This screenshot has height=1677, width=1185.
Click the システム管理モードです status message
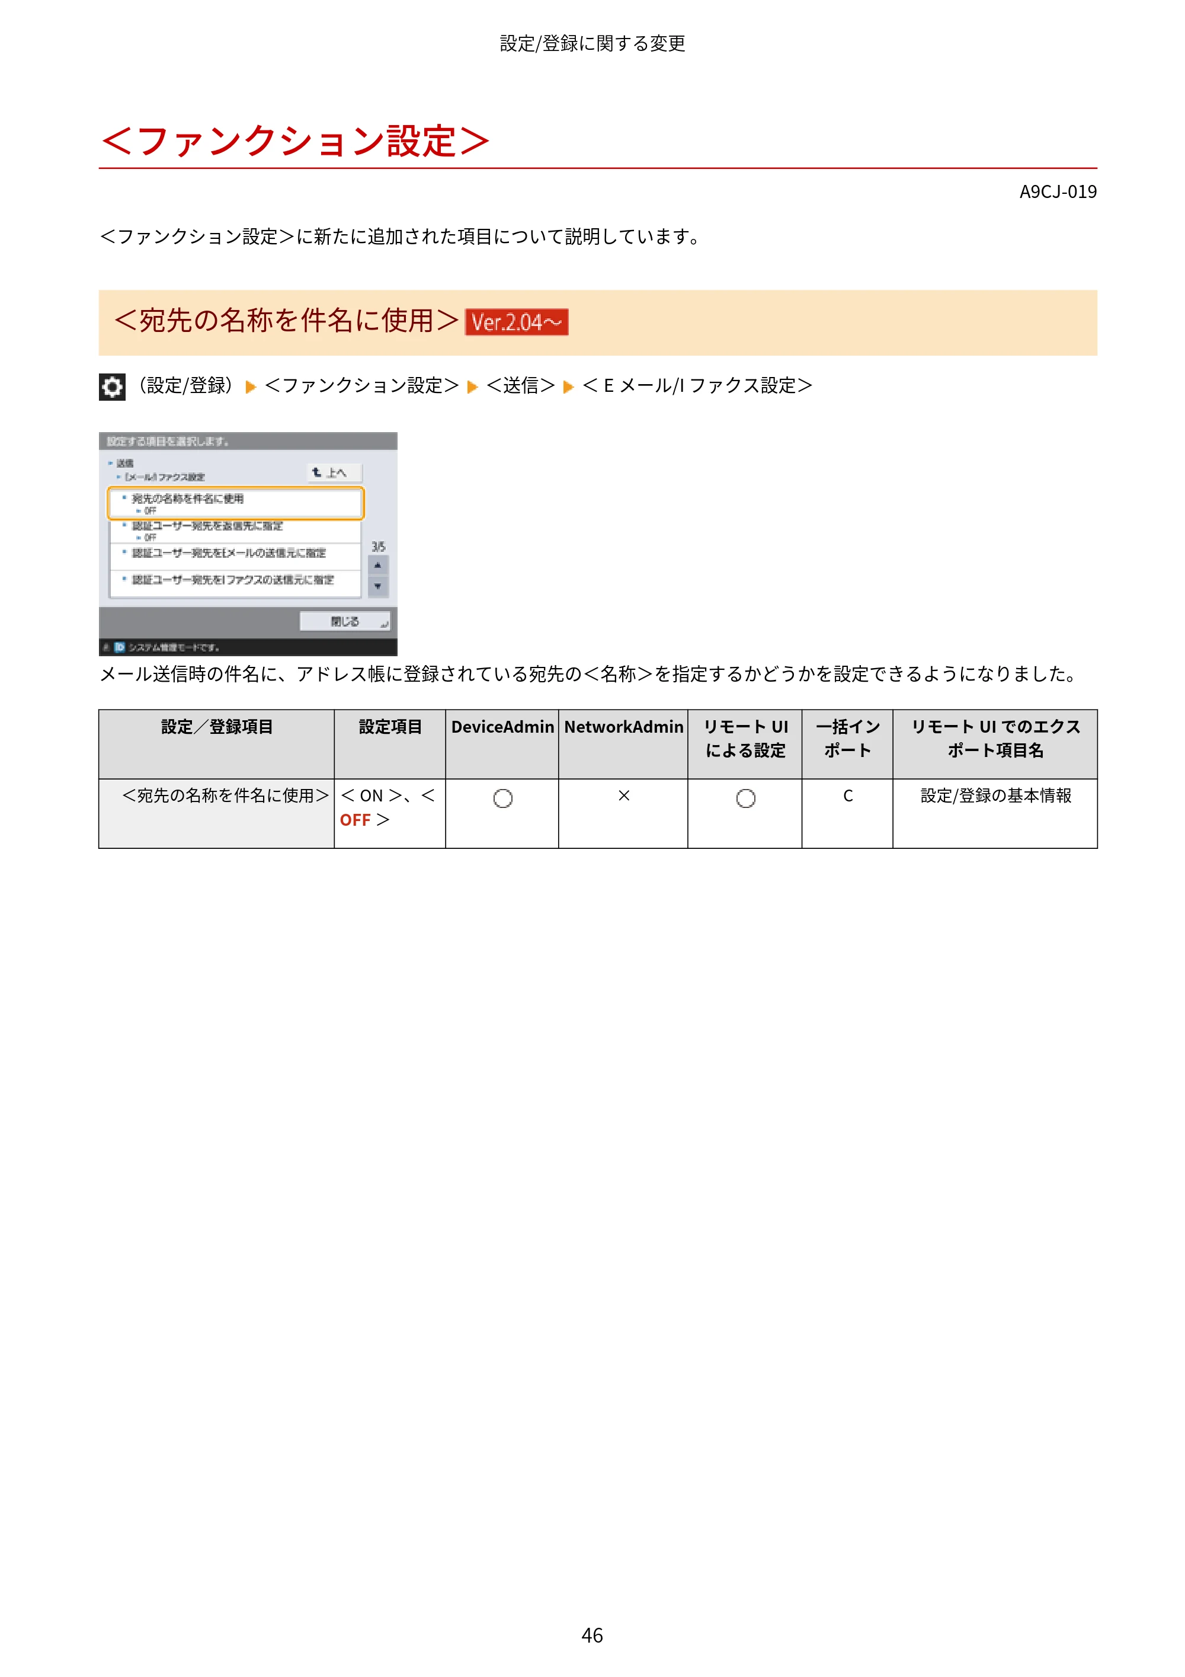[x=174, y=647]
